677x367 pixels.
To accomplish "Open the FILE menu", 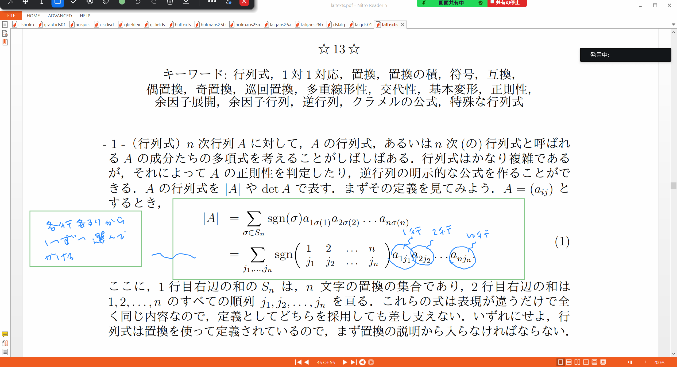I will [x=11, y=15].
